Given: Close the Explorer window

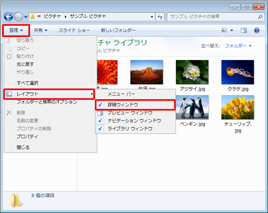Looking at the screenshot, I should click(258, 7).
